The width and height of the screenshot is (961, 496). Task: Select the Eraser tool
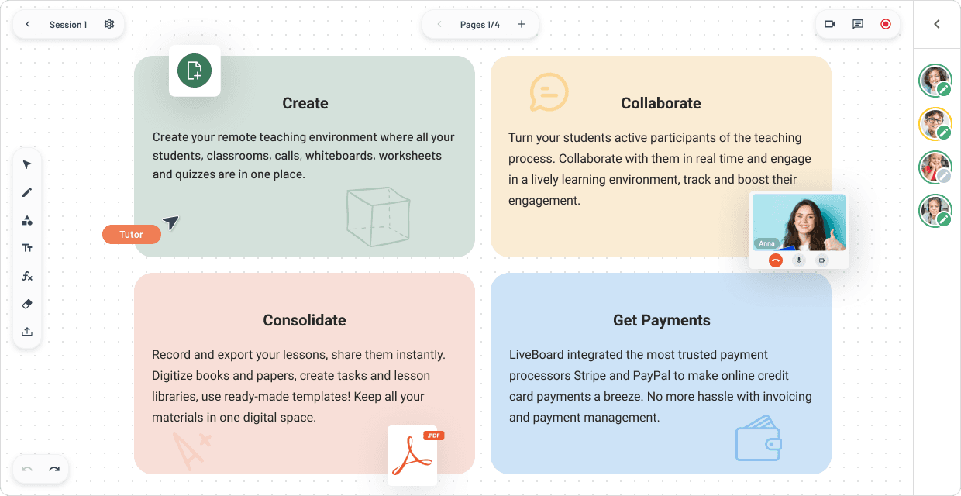pos(27,304)
